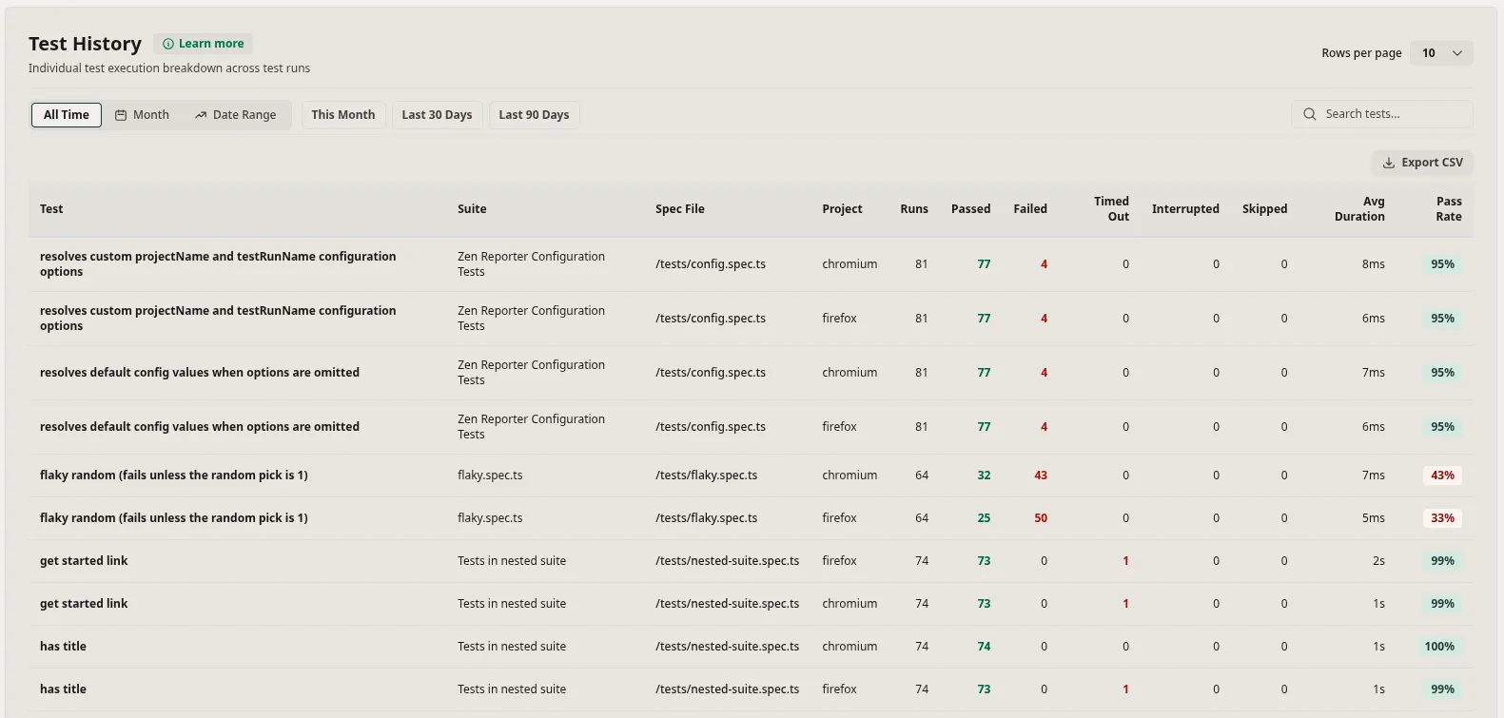Switch to the Month tab
This screenshot has width=1504, height=718.
(142, 115)
